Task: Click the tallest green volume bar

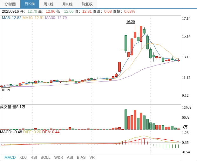Action: 126,120
